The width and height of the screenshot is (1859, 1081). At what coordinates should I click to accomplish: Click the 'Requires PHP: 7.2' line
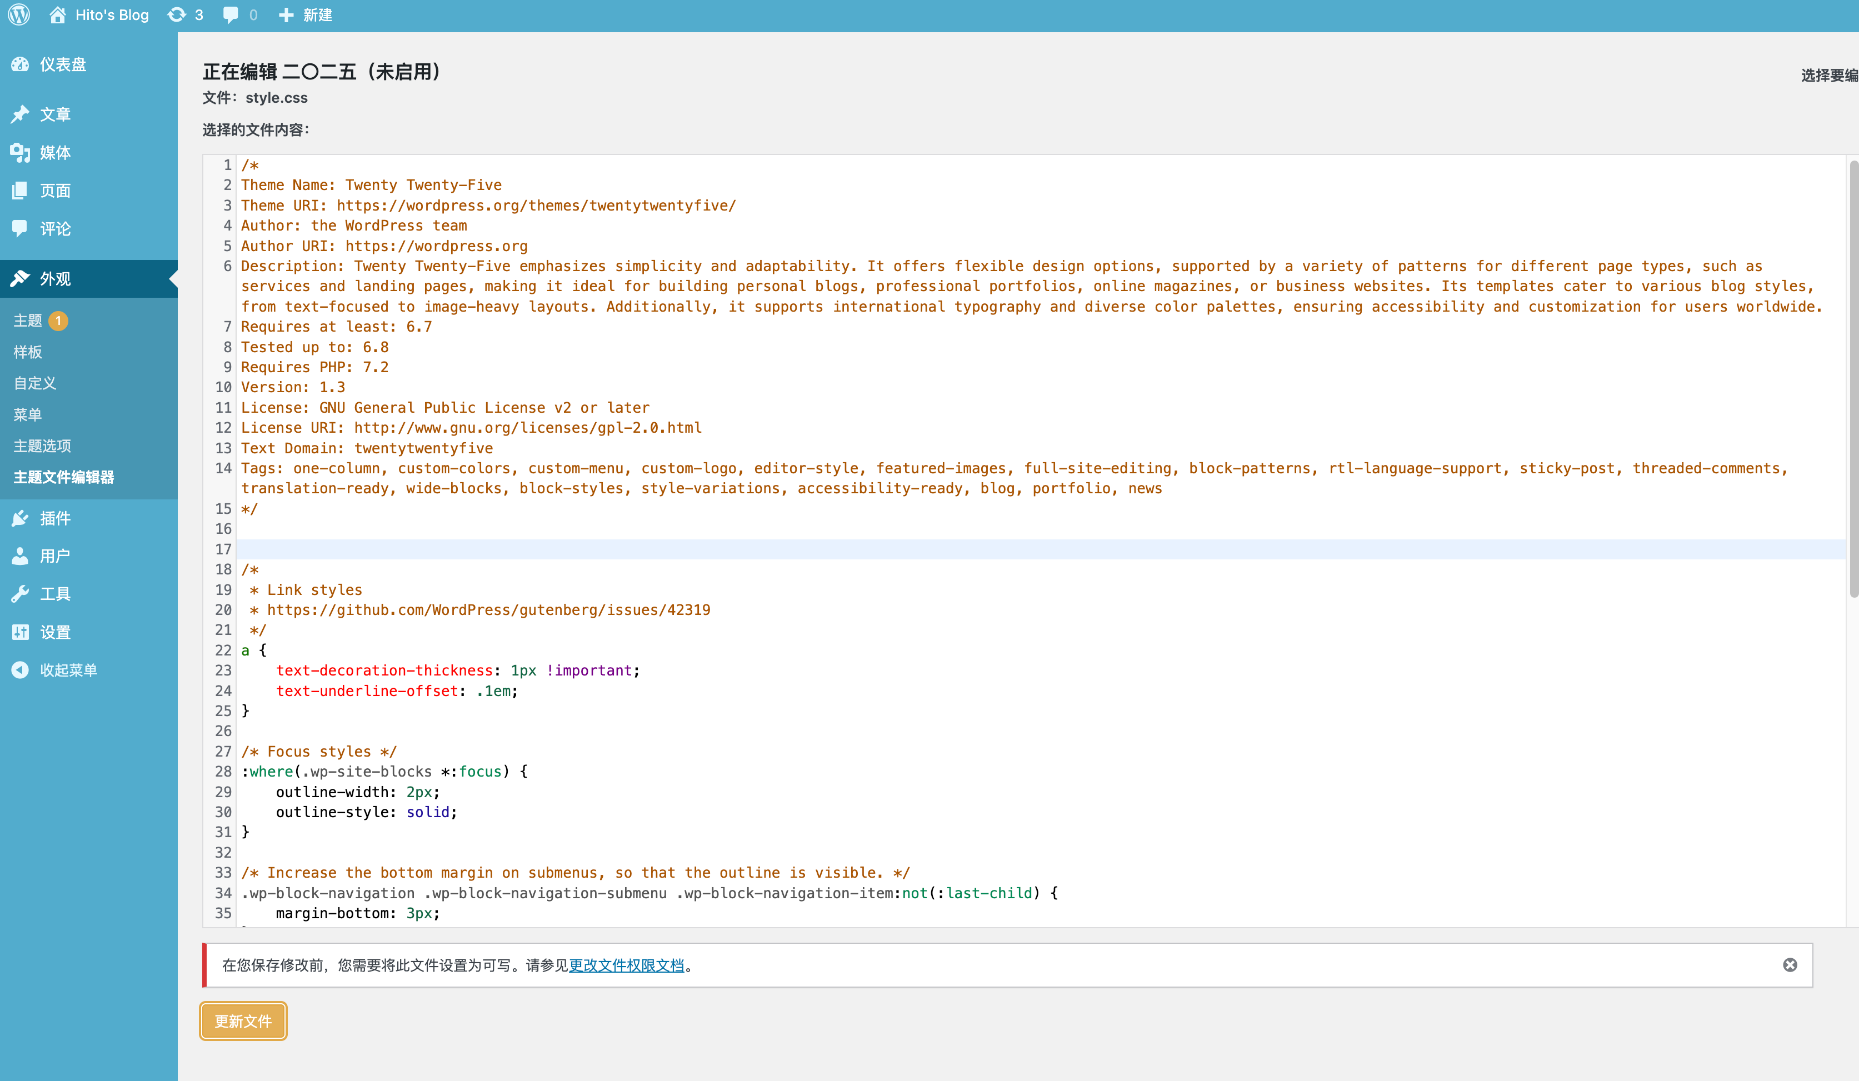pyautogui.click(x=315, y=367)
